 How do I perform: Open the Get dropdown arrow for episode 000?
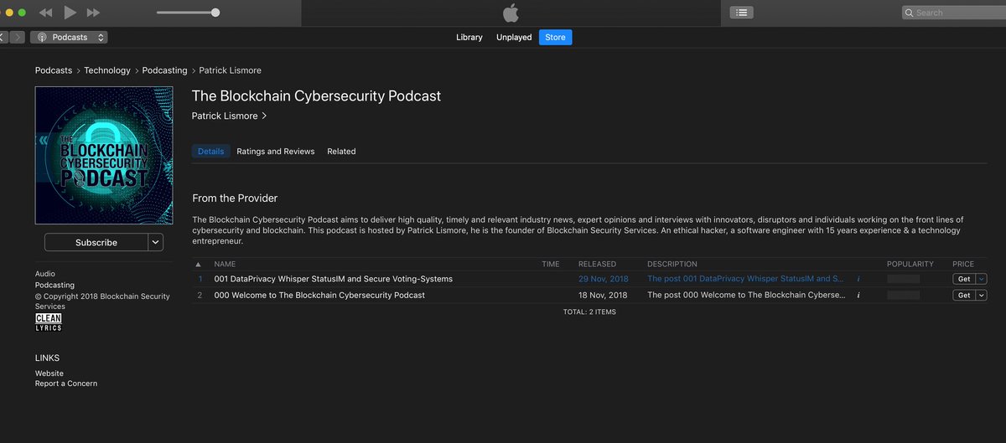[982, 295]
